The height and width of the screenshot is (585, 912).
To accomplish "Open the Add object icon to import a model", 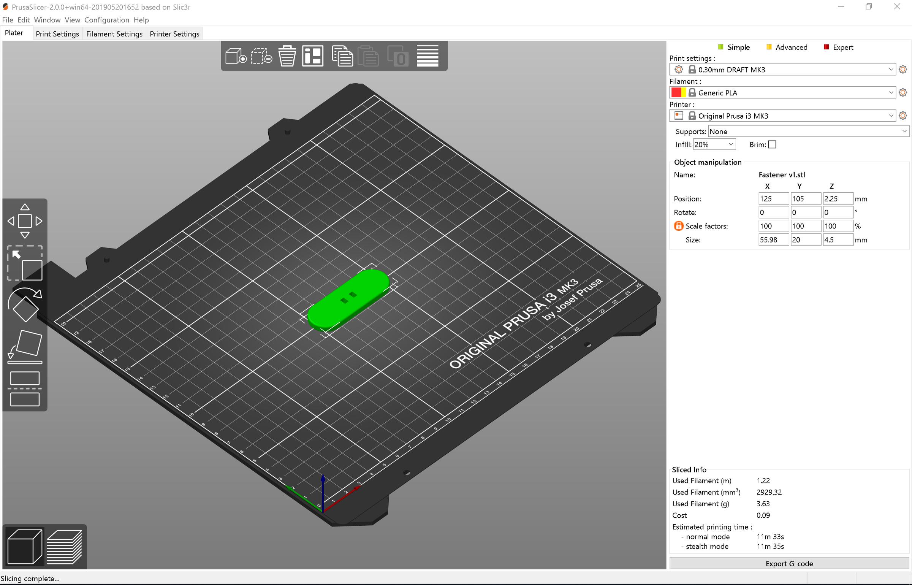I will pyautogui.click(x=235, y=56).
